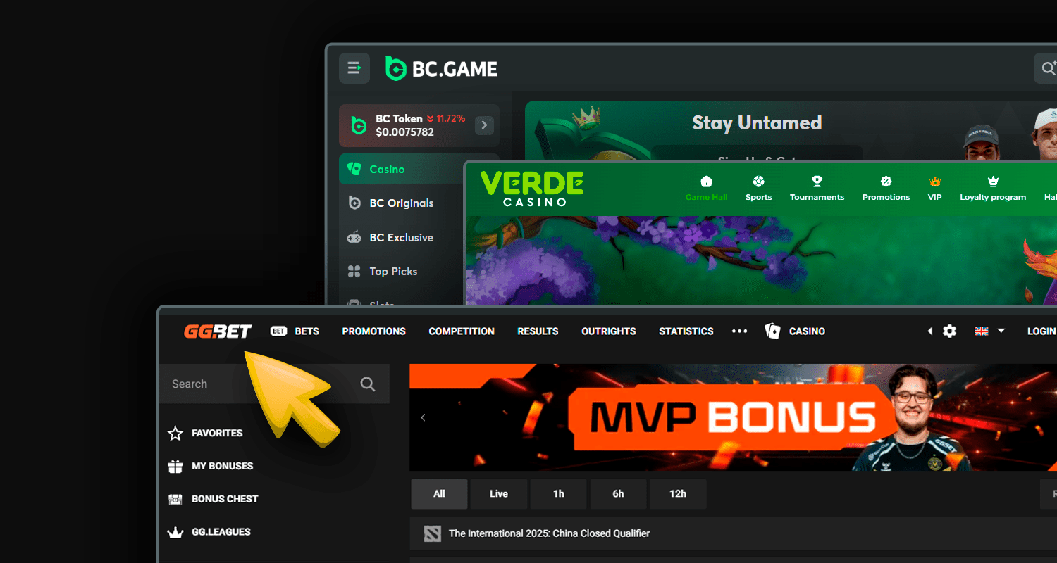Viewport: 1057px width, 563px height.
Task: Filter matches by Live
Action: click(499, 494)
